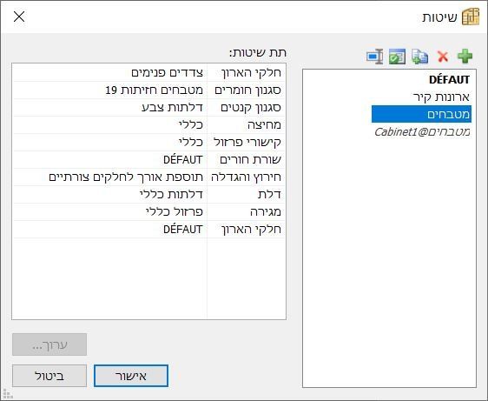Screen dimensions: 488x401
Task: Select the דלת row with דלתות כללי
Action: 149,195
